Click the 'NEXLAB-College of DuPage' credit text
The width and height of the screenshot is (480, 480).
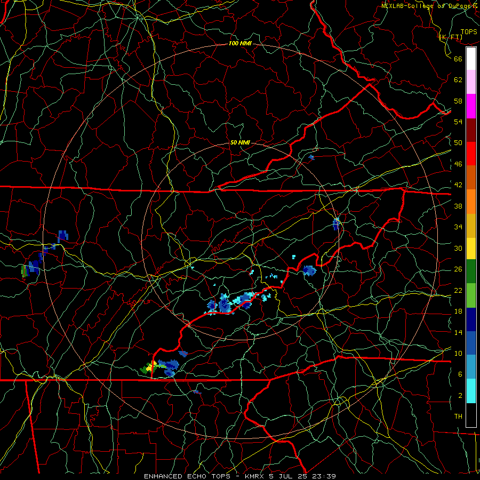point(426,6)
